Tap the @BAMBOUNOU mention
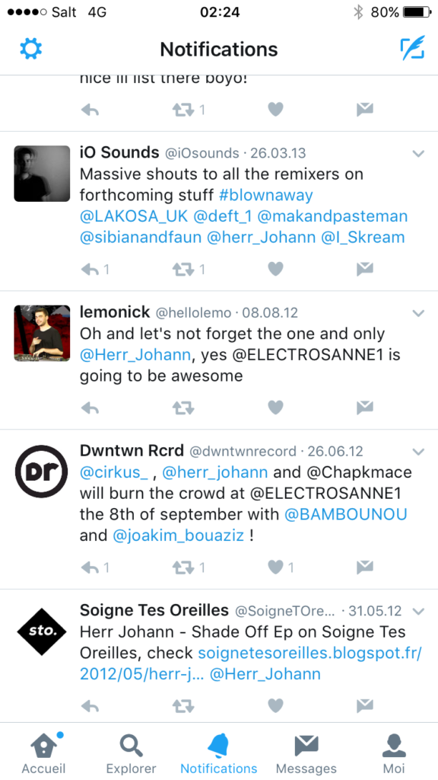 pos(346,514)
